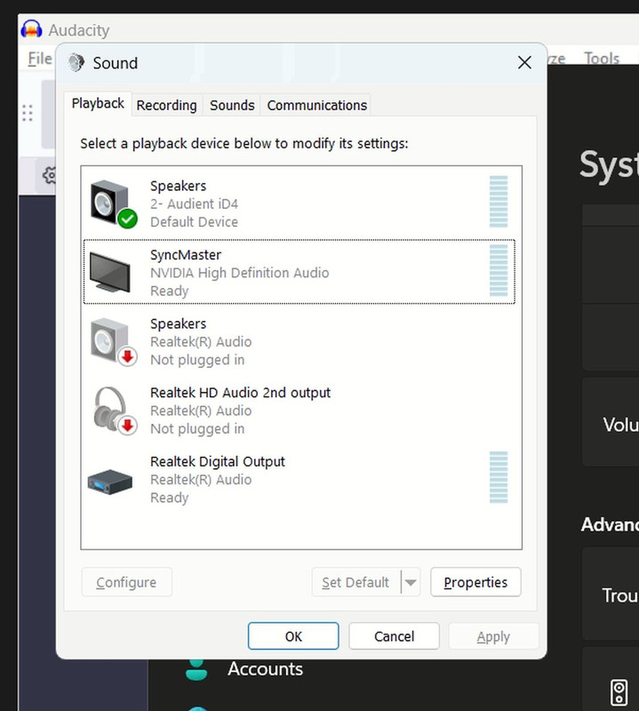Screen dimensions: 639x711
Task: Click the Apply button
Action: tap(493, 636)
